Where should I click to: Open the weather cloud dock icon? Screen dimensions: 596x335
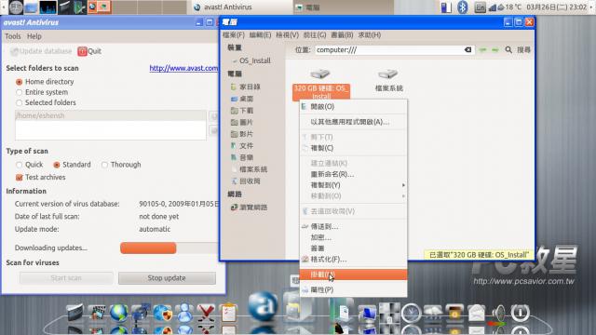(x=433, y=313)
